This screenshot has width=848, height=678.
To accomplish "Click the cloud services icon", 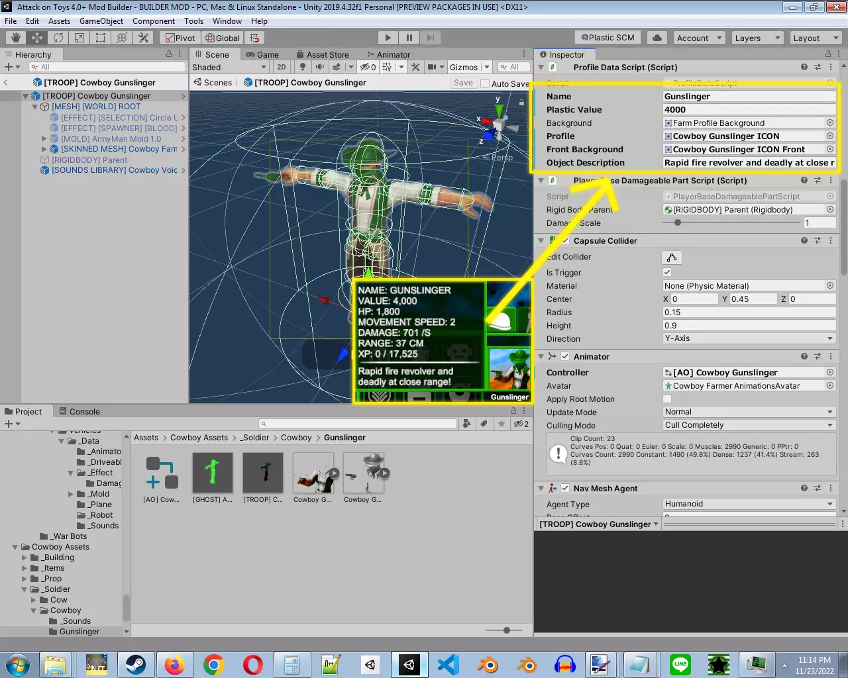I will pyautogui.click(x=657, y=38).
